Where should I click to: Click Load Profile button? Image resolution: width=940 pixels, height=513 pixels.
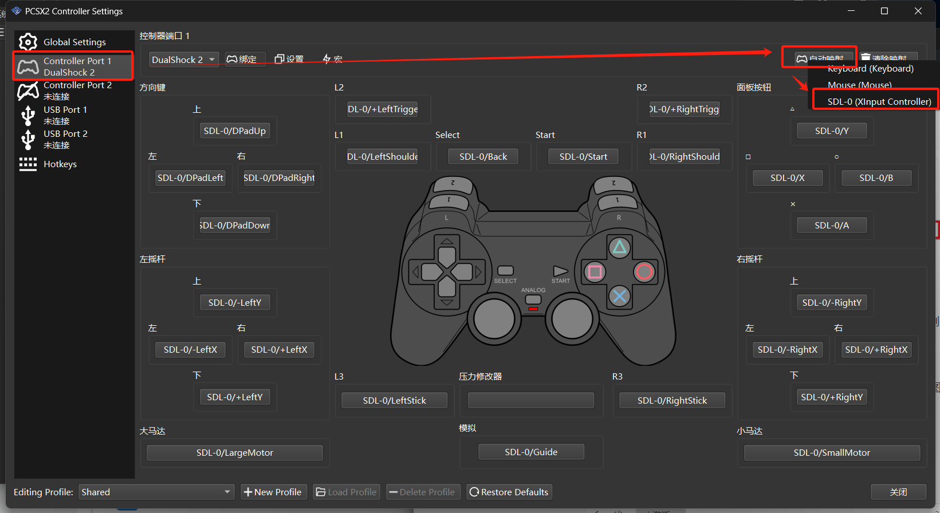pos(347,492)
